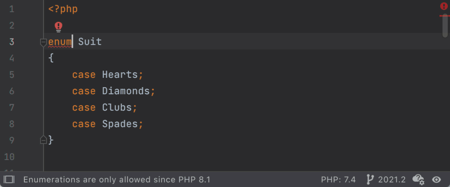Place the cursor on case Diamonds
The width and height of the screenshot is (450, 187).
113,91
